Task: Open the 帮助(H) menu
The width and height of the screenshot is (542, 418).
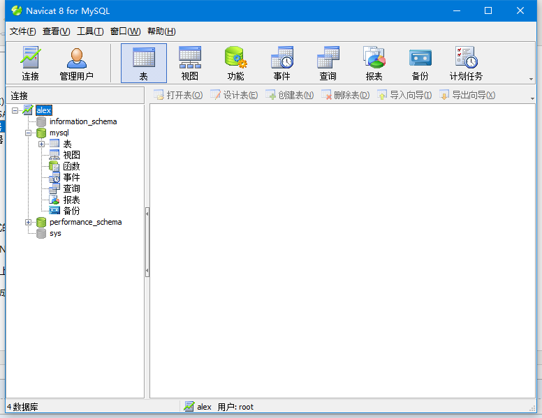Action: pyautogui.click(x=161, y=31)
